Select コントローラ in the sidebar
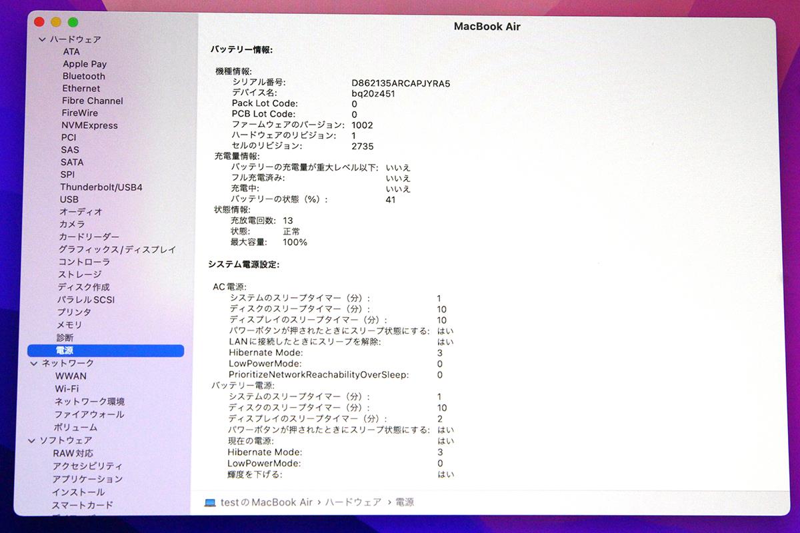The image size is (800, 533). (x=85, y=262)
